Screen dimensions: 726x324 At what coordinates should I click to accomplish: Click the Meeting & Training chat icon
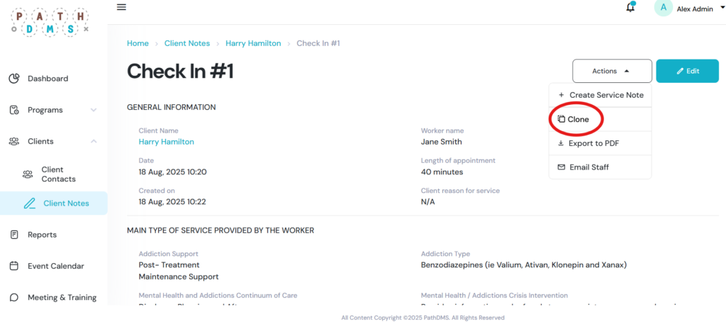pos(13,298)
